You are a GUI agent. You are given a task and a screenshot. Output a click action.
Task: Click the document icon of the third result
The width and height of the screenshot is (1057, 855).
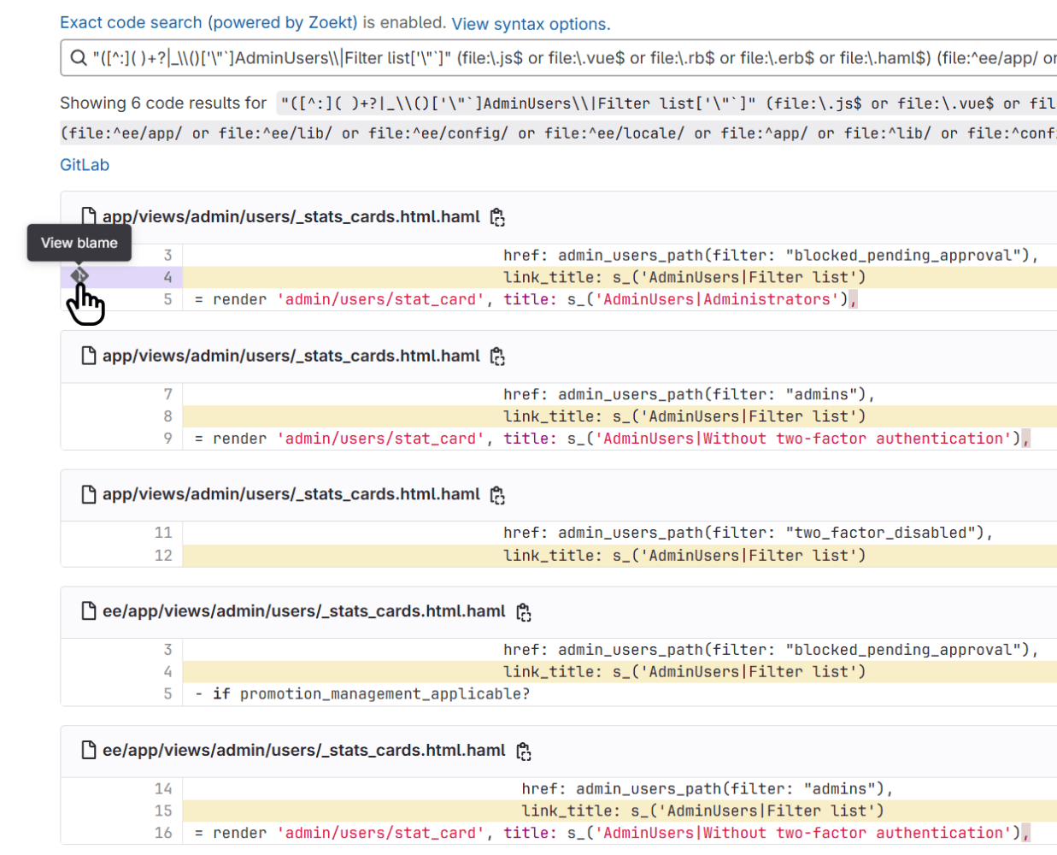[88, 495]
